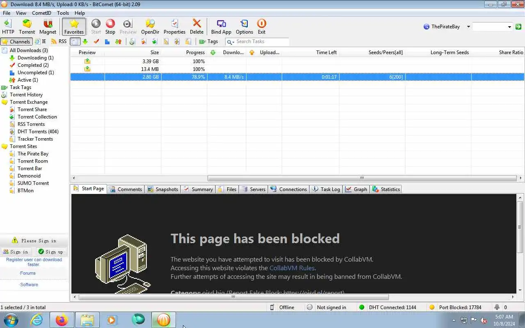
Task: Select All Downloads (3) in sidebar
Action: pos(29,50)
